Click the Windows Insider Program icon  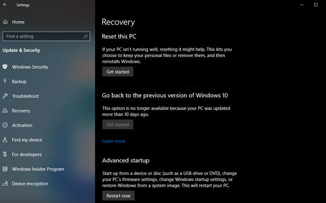tap(5, 169)
